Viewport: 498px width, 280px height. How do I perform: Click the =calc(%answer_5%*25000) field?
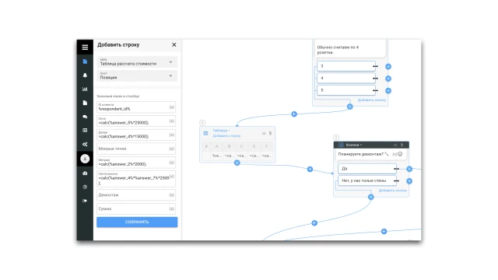click(136, 121)
